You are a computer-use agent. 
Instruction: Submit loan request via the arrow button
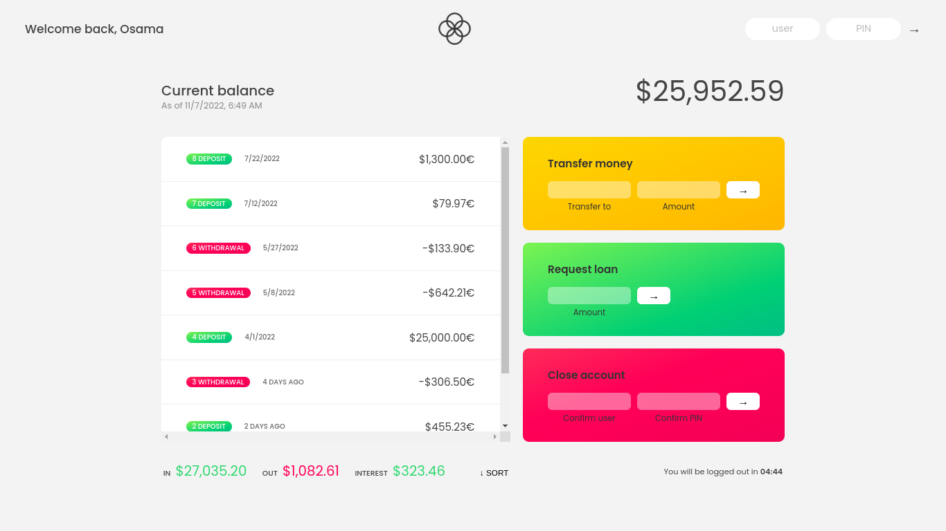click(653, 295)
